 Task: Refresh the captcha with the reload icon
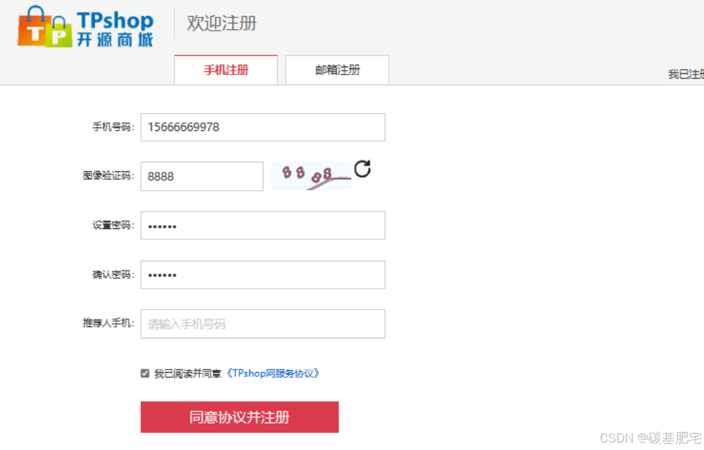pyautogui.click(x=362, y=169)
